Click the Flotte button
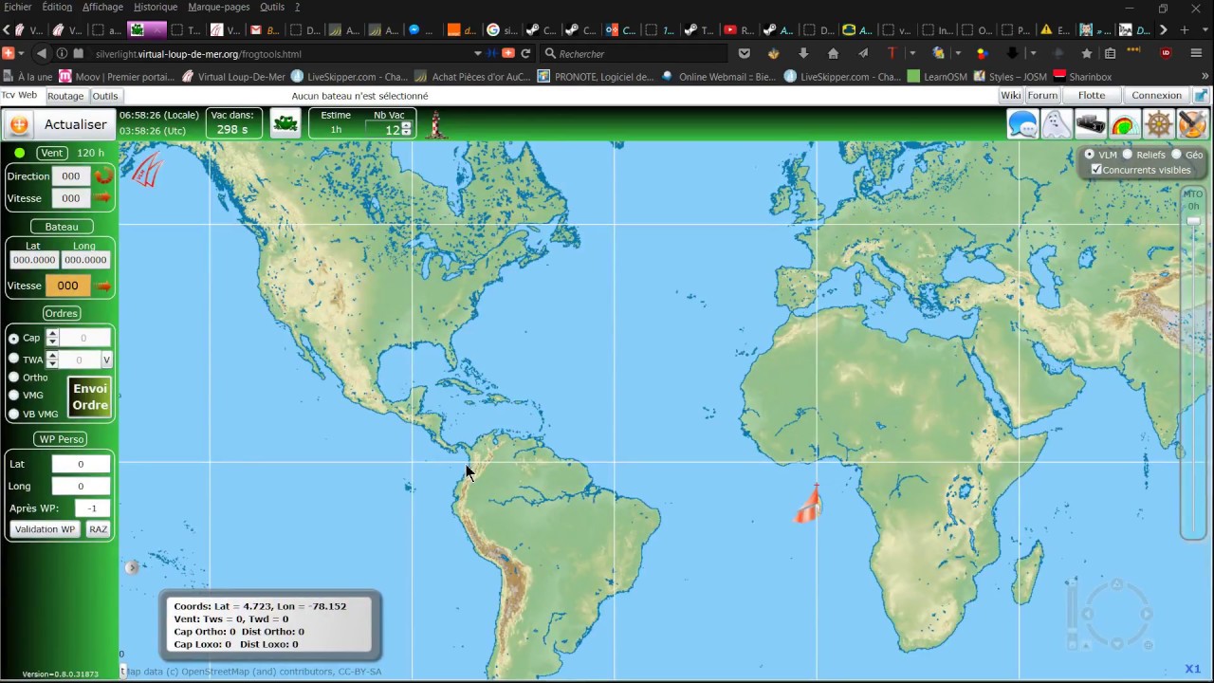Viewport: 1214px width, 683px height. pos(1092,96)
